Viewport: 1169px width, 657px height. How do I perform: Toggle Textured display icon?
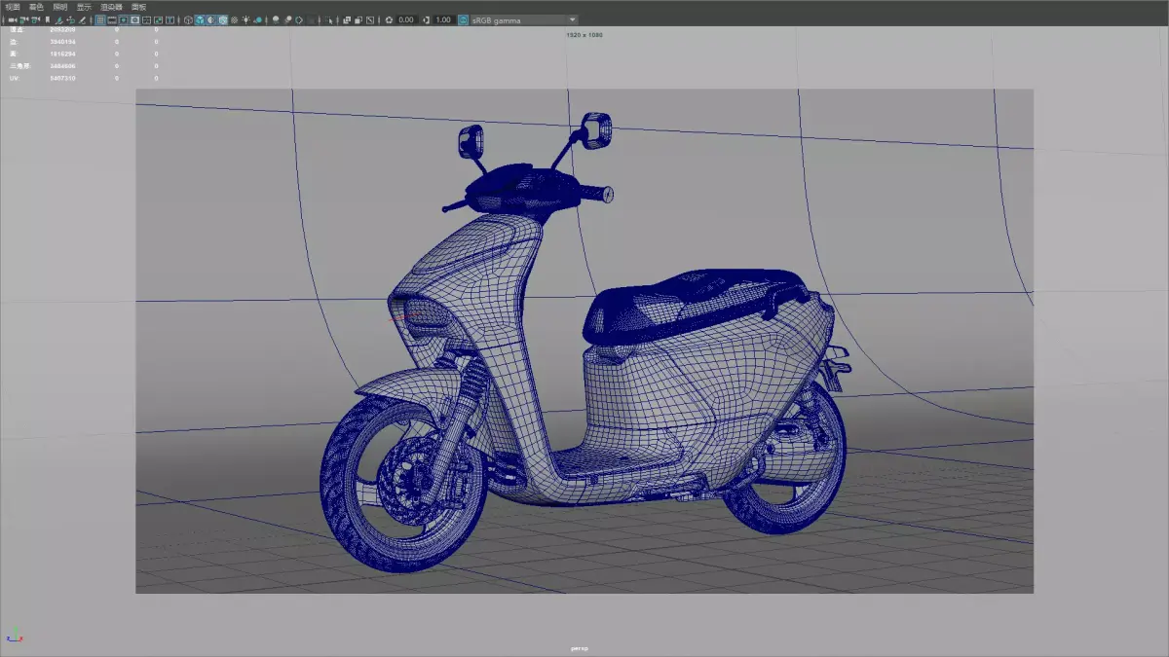pyautogui.click(x=234, y=19)
